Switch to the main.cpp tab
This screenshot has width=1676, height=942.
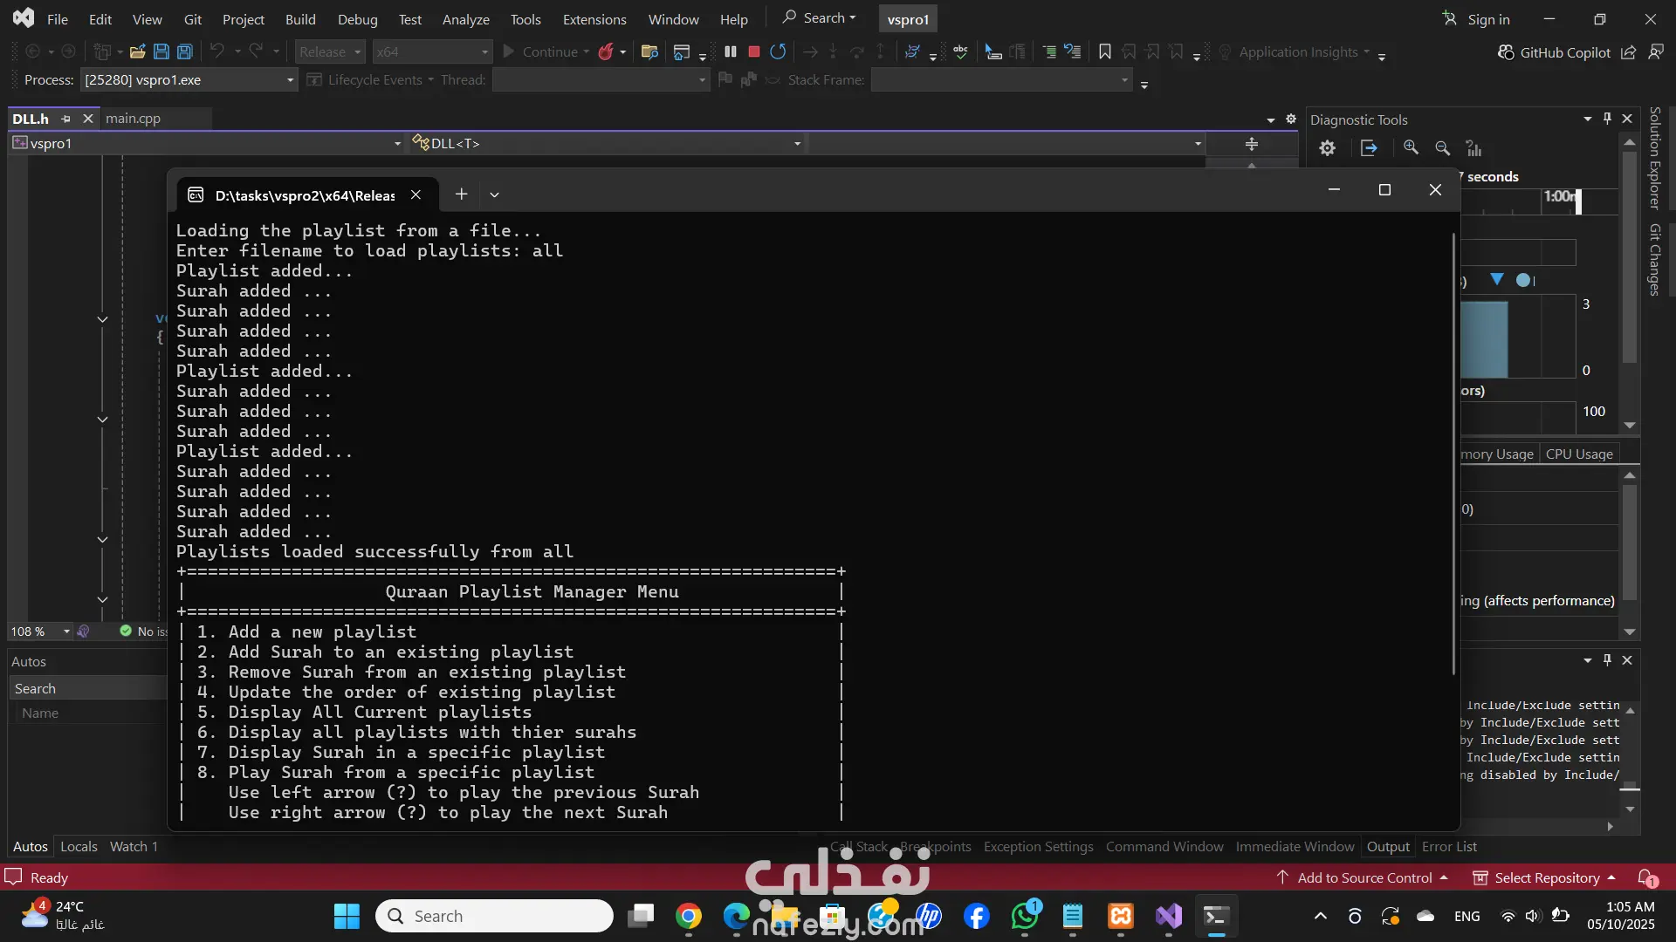[x=133, y=119]
